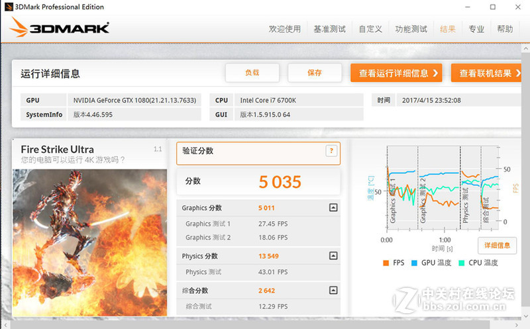Viewport: 530px width, 329px height.
Task: Click the Physics score 13 549
Action: (268, 256)
